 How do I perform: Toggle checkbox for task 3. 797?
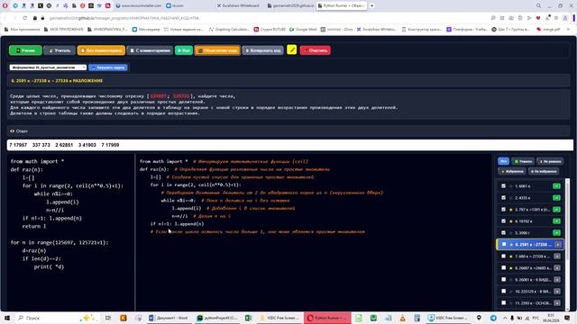pyautogui.click(x=503, y=210)
